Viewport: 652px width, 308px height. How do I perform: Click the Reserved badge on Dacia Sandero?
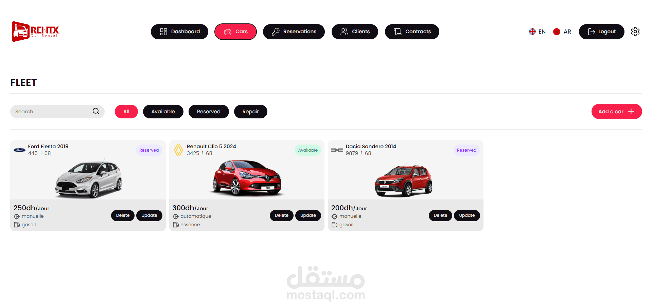click(466, 150)
